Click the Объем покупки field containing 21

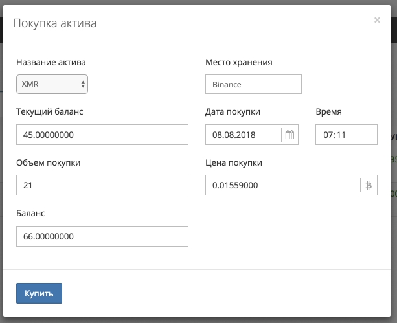click(x=102, y=185)
